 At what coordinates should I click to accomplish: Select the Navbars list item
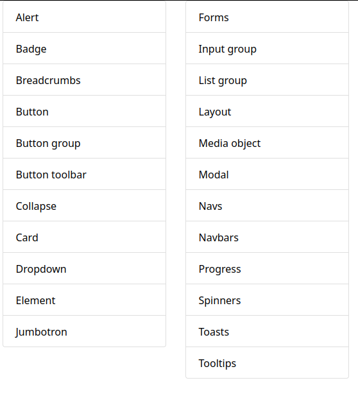click(267, 237)
